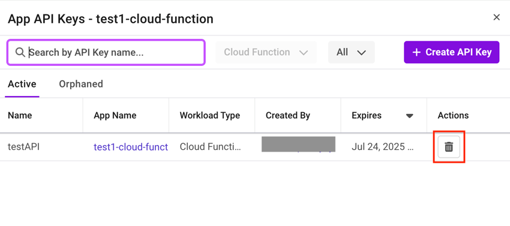Image resolution: width=510 pixels, height=226 pixels.
Task: Expand the All filter dropdown
Action: click(351, 52)
